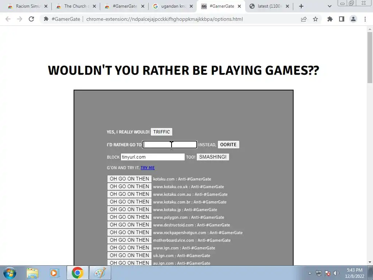Click the scrollbar down arrow
Image resolution: width=373 pixels, height=280 pixels.
370,262
